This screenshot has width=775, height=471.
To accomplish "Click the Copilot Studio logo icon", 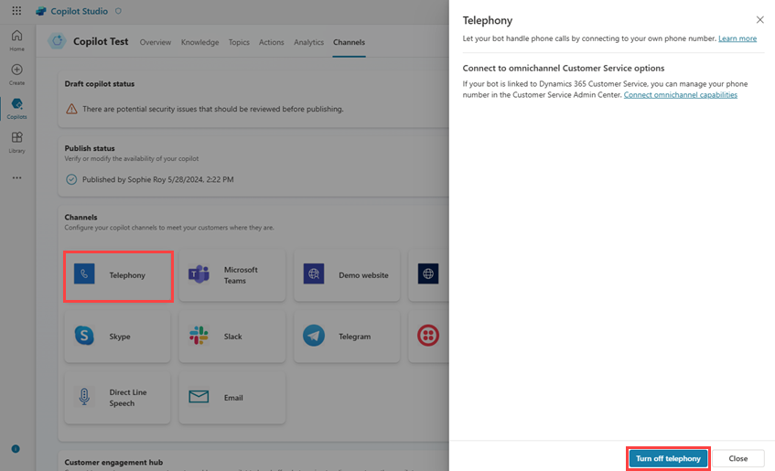I will pyautogui.click(x=41, y=11).
